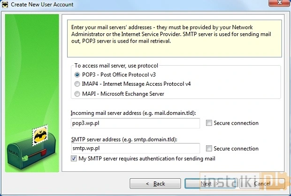Focus the SMTP server field containing smtp.wp.pl
This screenshot has height=196, width=291.
point(135,149)
